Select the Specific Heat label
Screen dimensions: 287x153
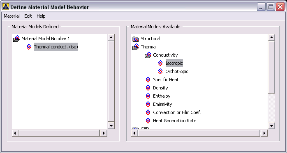pyautogui.click(x=166, y=80)
